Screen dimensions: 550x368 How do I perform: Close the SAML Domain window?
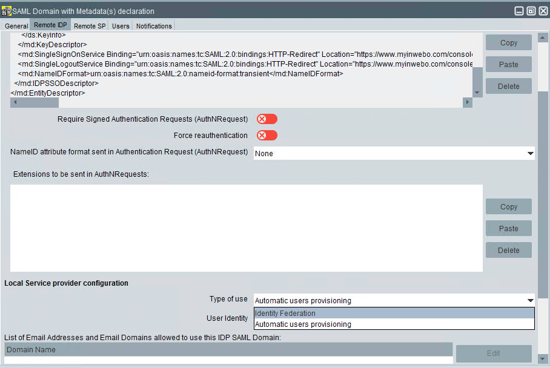(543, 11)
